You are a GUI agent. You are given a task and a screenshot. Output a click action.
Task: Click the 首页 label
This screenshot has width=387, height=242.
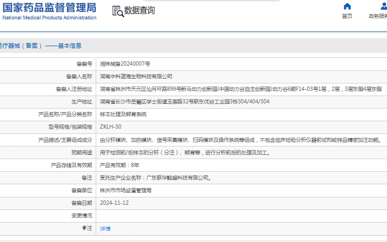(x=347, y=16)
